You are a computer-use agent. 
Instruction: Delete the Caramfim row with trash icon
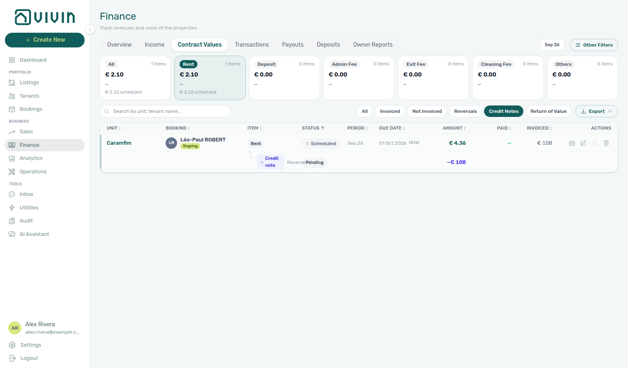606,143
